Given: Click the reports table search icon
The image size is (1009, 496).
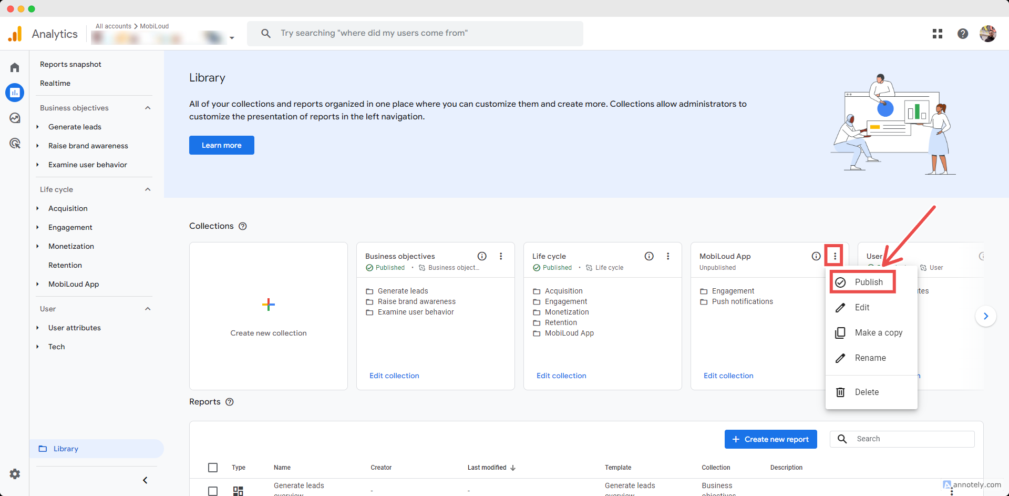Looking at the screenshot, I should (842, 439).
